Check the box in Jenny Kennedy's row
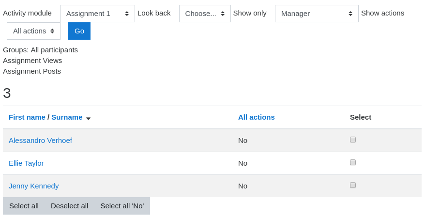 [352, 185]
